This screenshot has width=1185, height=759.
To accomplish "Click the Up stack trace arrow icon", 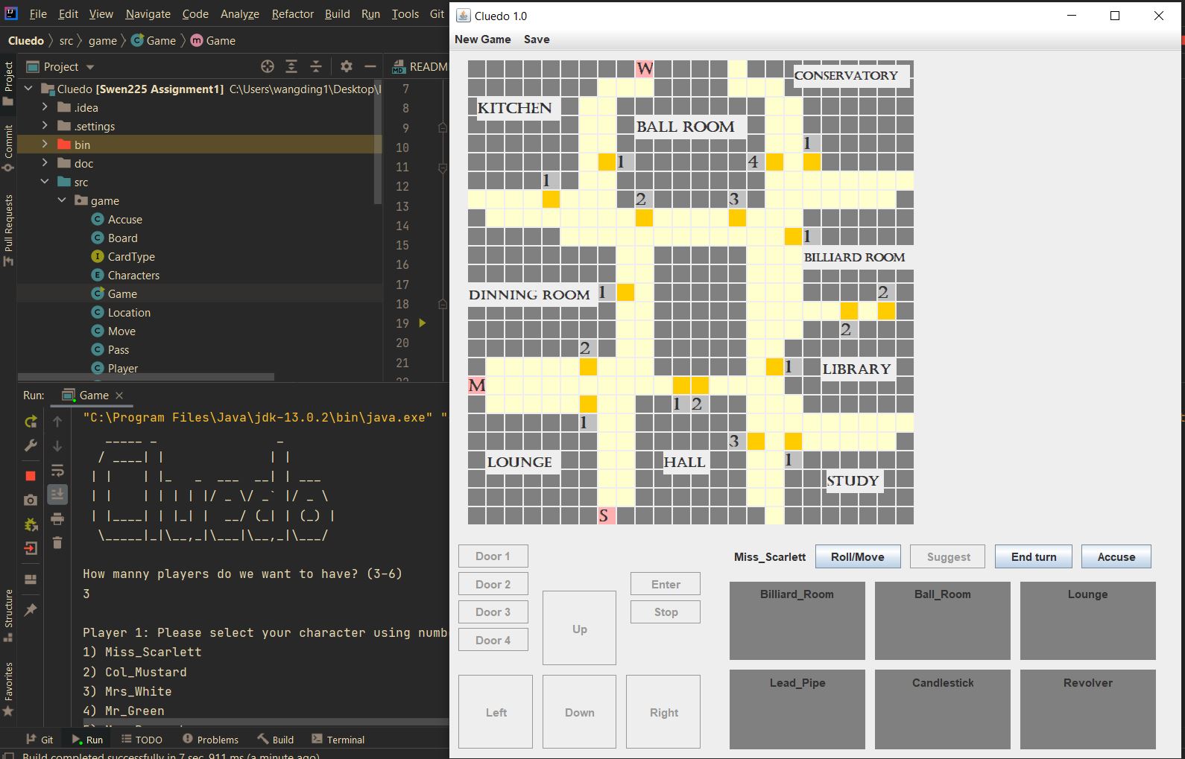I will click(x=57, y=422).
